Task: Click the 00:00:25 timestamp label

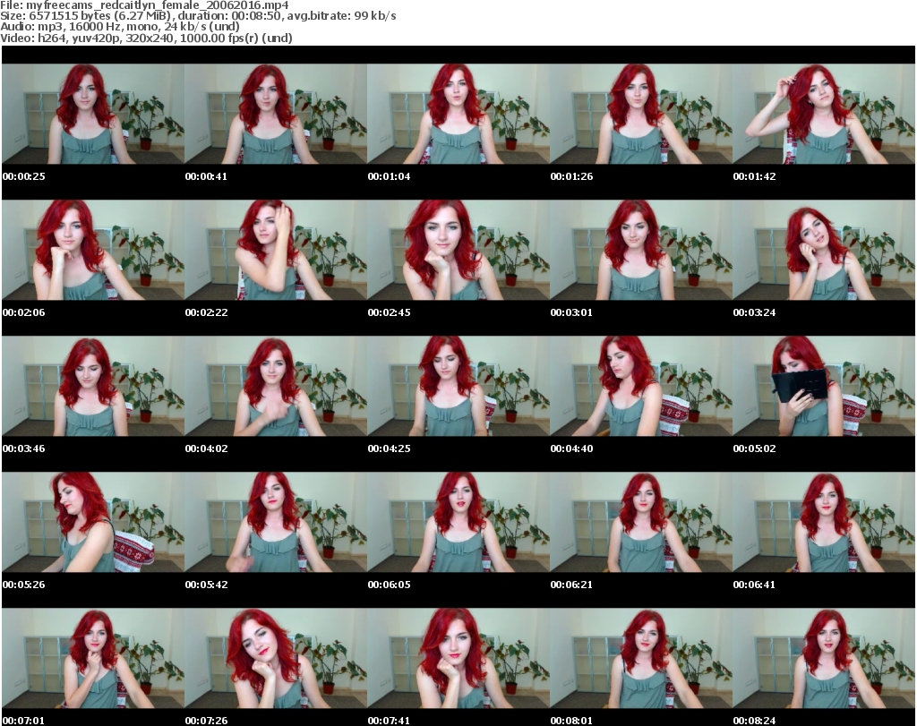Action: pyautogui.click(x=24, y=176)
